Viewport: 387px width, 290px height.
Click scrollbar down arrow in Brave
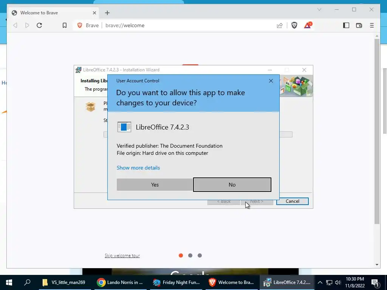click(377, 265)
